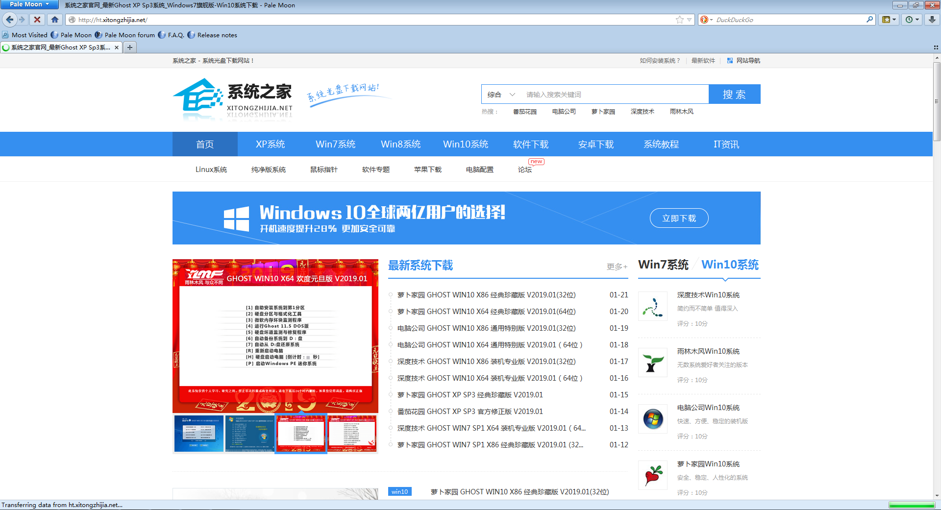
Task: Open the Most Visited bookmarks folder
Action: [25, 35]
